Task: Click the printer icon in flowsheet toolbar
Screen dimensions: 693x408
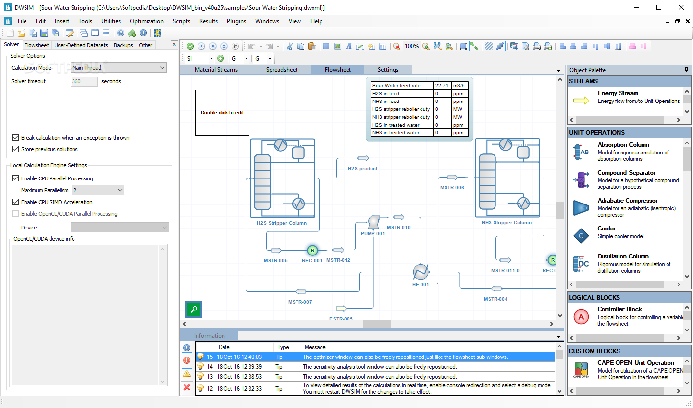Action: (x=537, y=46)
